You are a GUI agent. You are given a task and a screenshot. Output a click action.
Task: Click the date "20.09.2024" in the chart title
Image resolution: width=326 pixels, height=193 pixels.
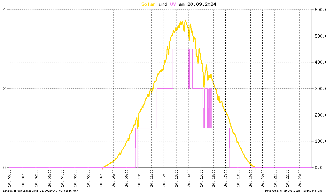[202, 4]
